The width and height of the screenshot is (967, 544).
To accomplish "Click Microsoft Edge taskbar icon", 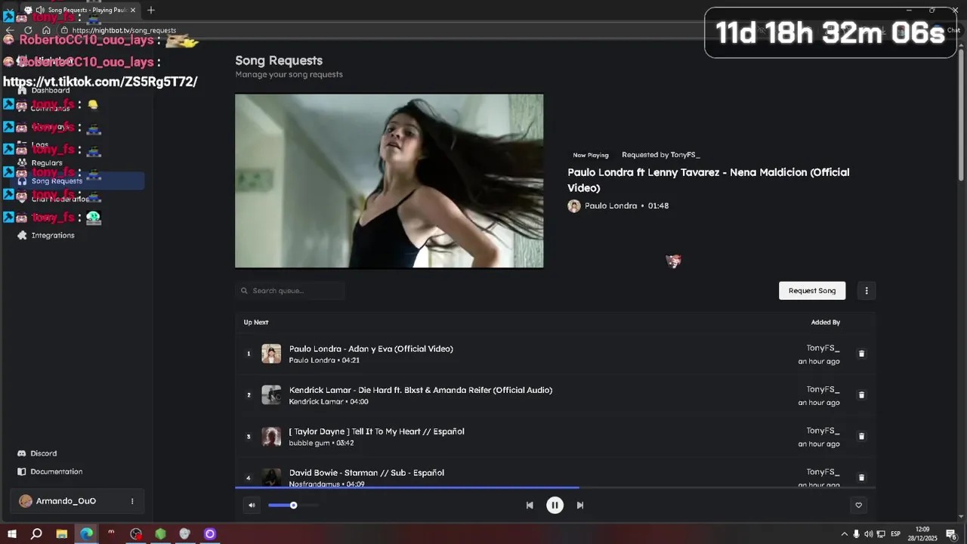I will tap(86, 534).
